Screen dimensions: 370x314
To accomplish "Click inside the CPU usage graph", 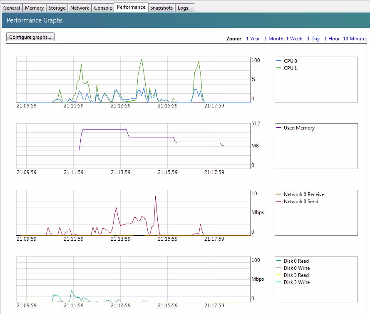I will (133, 79).
